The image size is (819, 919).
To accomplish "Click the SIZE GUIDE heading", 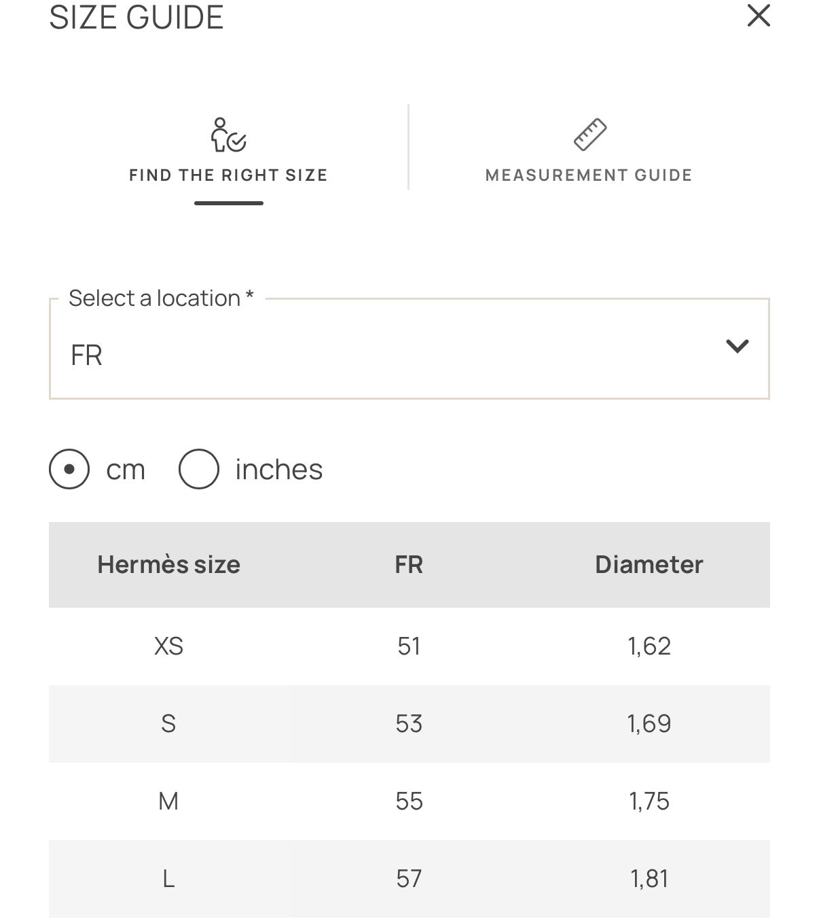I will click(136, 17).
